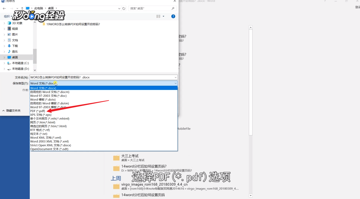Open the blue Help question mark
This screenshot has width=360, height=199.
point(173,16)
